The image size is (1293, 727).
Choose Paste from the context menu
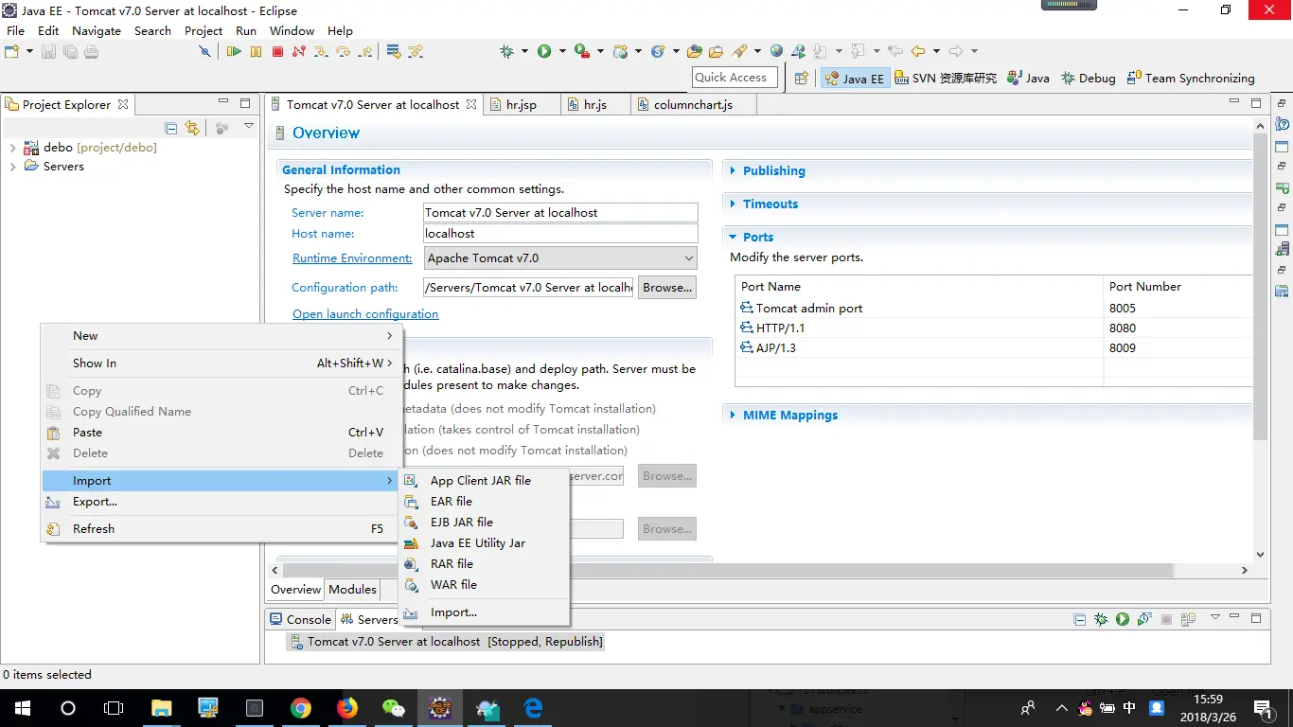(x=222, y=433)
